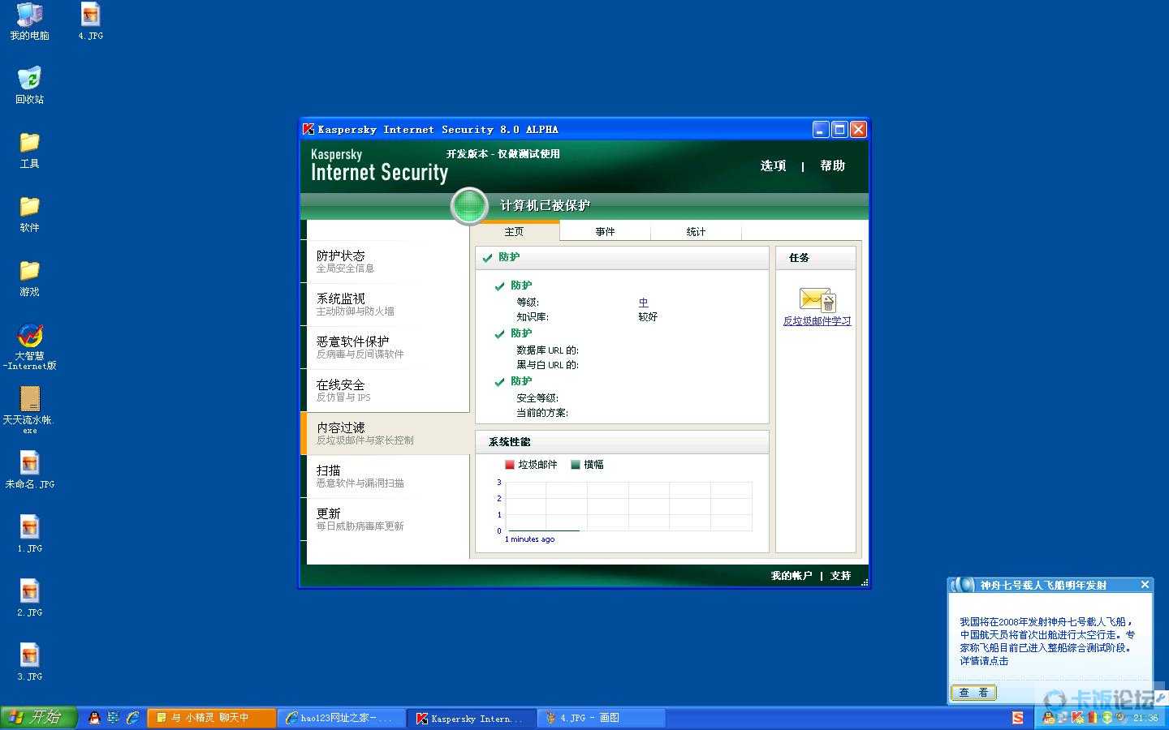
Task: Click 查看 button in news popup
Action: 973,693
